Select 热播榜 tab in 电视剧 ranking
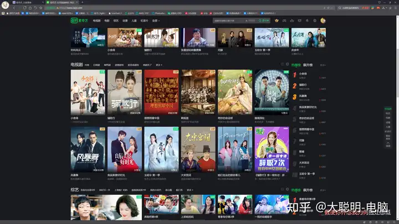 [x=296, y=65]
